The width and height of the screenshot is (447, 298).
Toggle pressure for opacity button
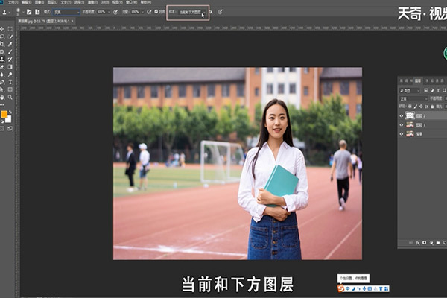pyautogui.click(x=115, y=12)
